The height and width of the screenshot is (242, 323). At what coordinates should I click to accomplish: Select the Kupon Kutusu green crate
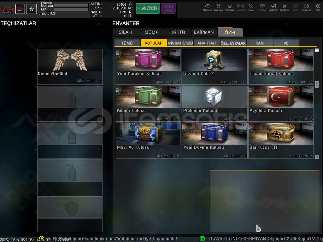pyautogui.click(x=148, y=103)
